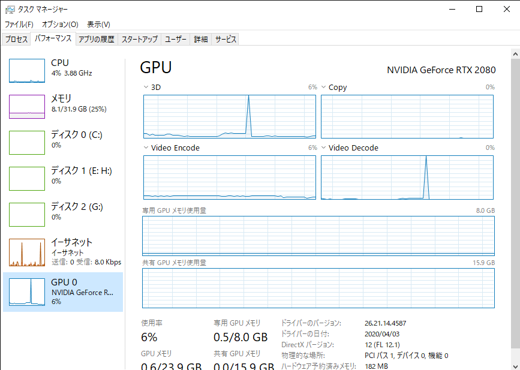Select the メモリ mini graph in sidebar

[27, 106]
